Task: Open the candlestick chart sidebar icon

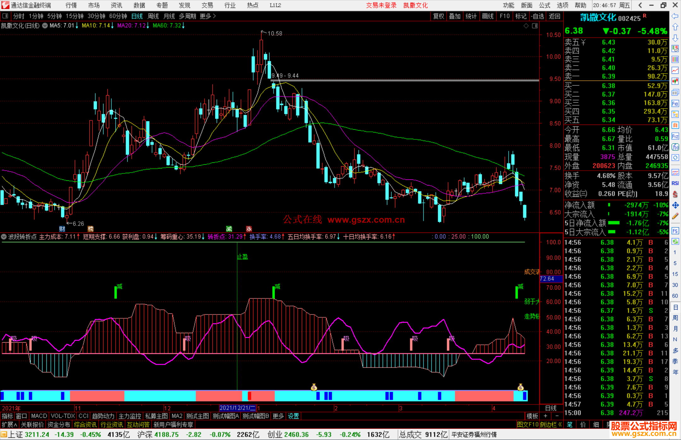Action: click(675, 81)
